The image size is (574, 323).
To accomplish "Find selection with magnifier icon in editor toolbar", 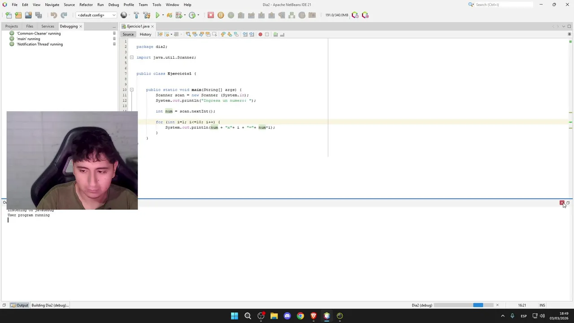I will pos(188,34).
